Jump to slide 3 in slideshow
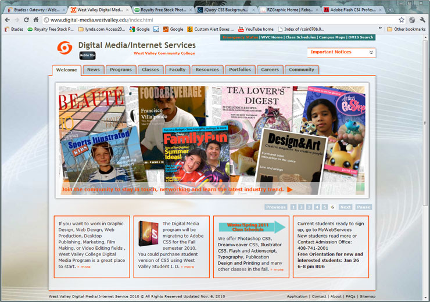This screenshot has height=302, width=430. pos(309,207)
